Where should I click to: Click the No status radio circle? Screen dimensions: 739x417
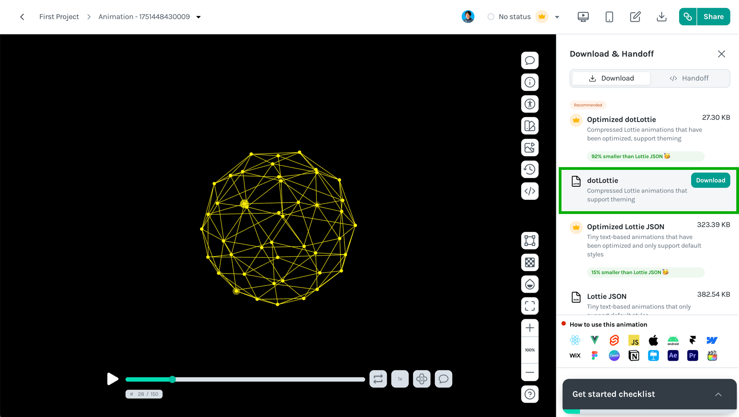click(491, 17)
